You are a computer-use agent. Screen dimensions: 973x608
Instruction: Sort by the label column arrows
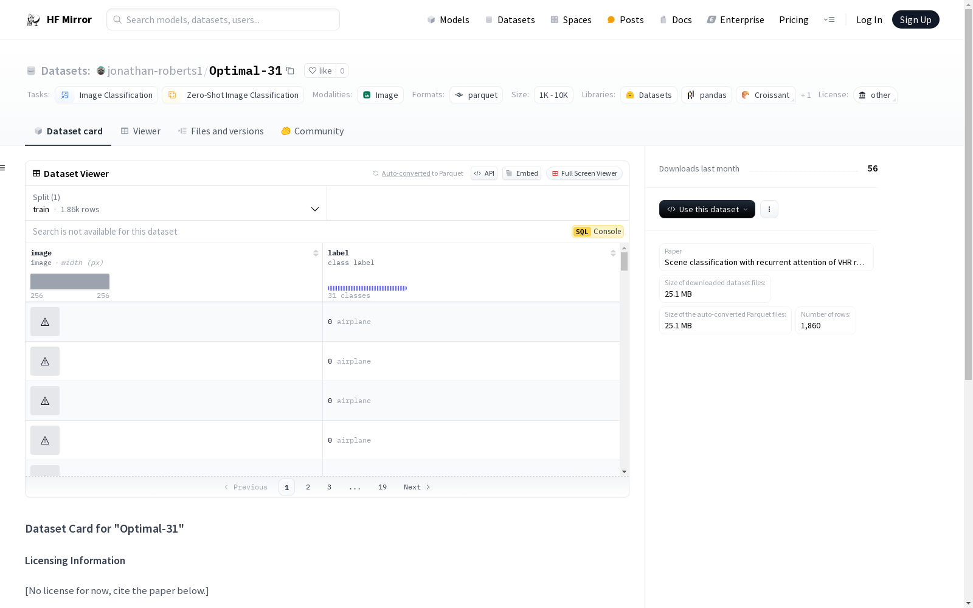click(x=613, y=253)
